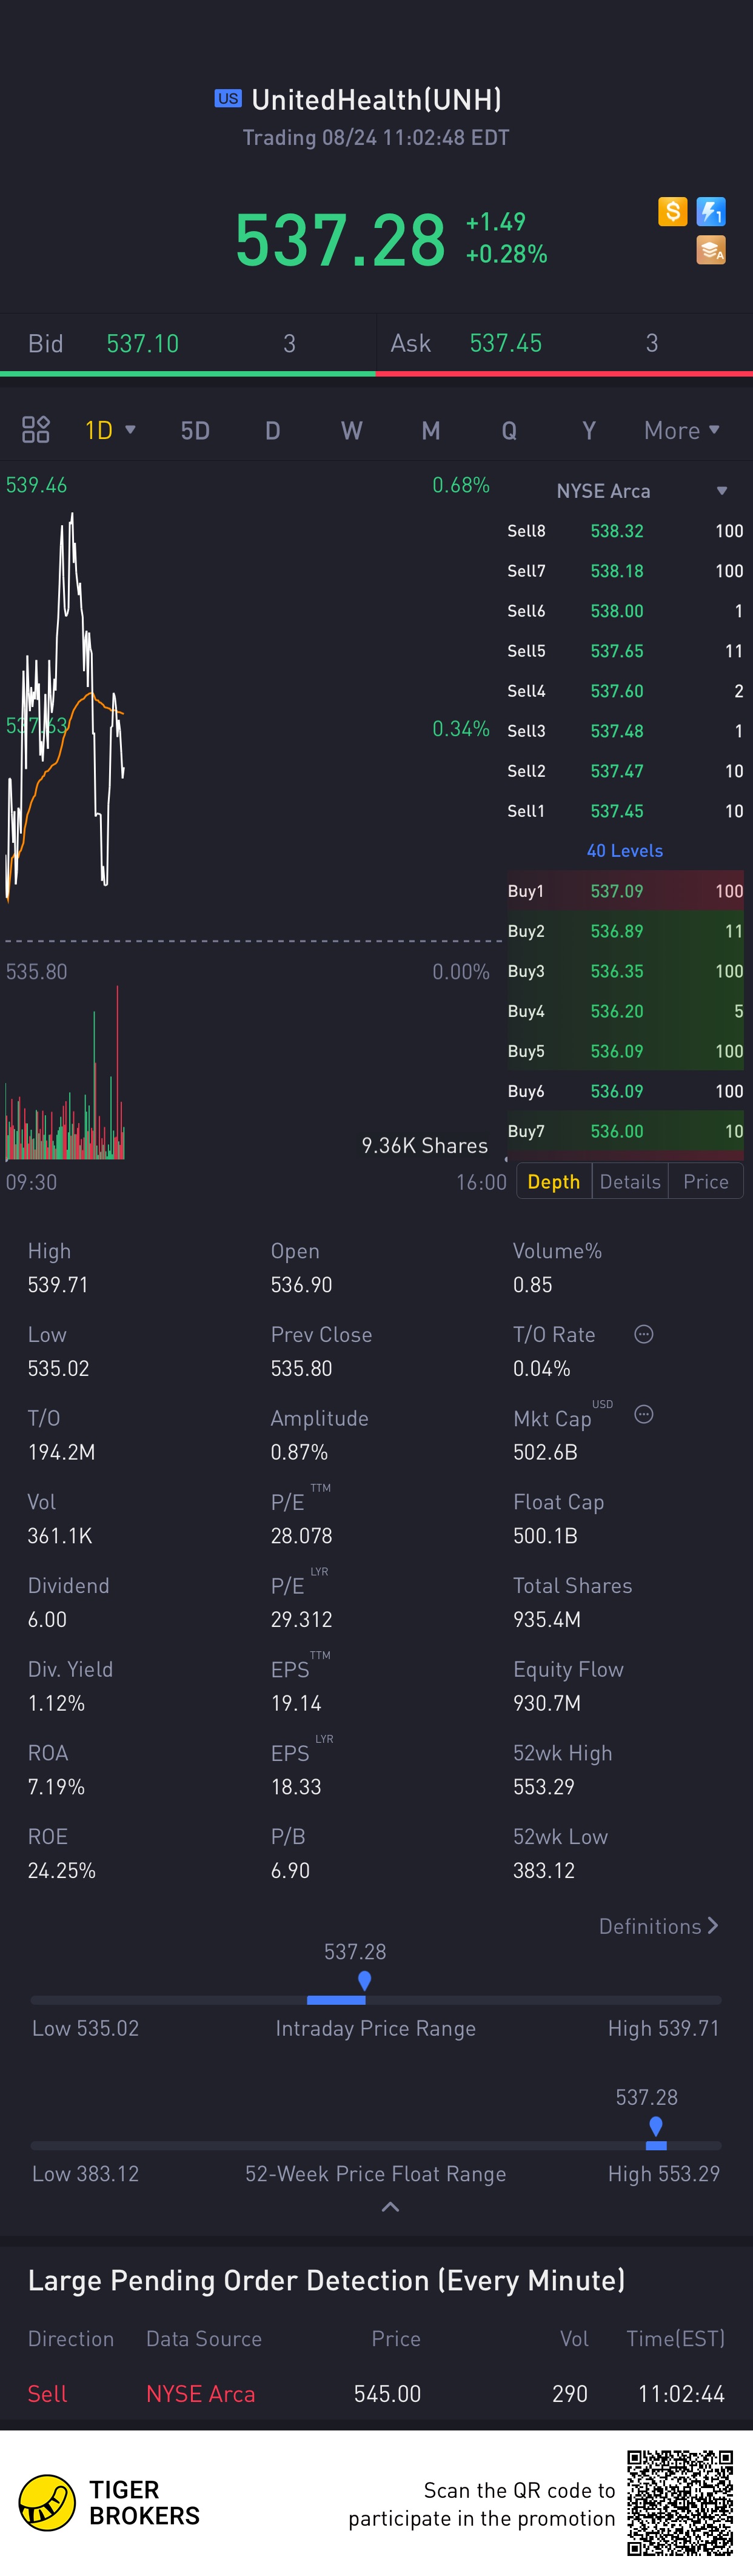This screenshot has height=2576, width=753.
Task: Open the NYSE Arca exchange dropdown
Action: [x=642, y=491]
